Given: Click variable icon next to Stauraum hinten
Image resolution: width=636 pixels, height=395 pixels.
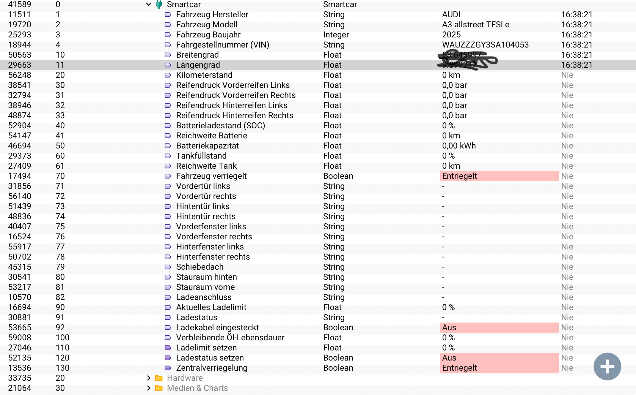Looking at the screenshot, I should [168, 277].
